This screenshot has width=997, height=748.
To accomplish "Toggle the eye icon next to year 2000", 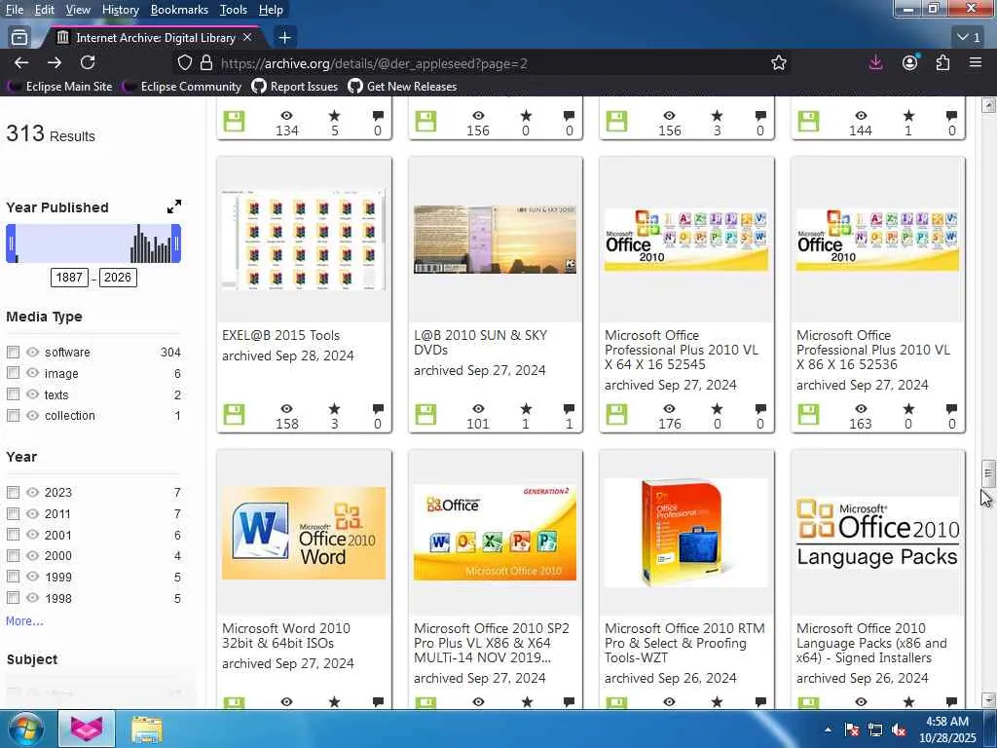I will pos(32,556).
